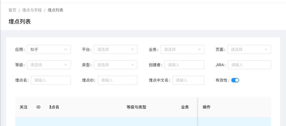This screenshot has height=126, width=286.
Task: Open the 应用 dropdown showing 知乎
Action: [x=49, y=50]
